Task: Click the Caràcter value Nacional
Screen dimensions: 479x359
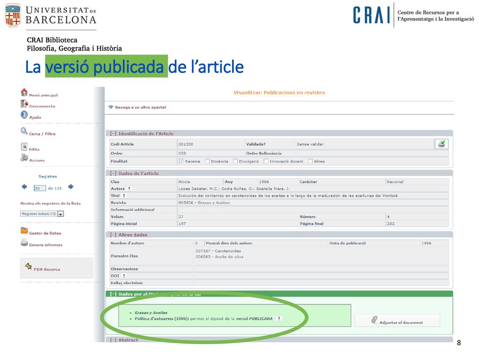Action: (395, 182)
